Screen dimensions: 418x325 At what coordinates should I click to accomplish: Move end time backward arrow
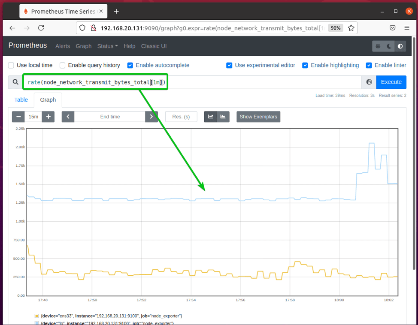pyautogui.click(x=68, y=117)
